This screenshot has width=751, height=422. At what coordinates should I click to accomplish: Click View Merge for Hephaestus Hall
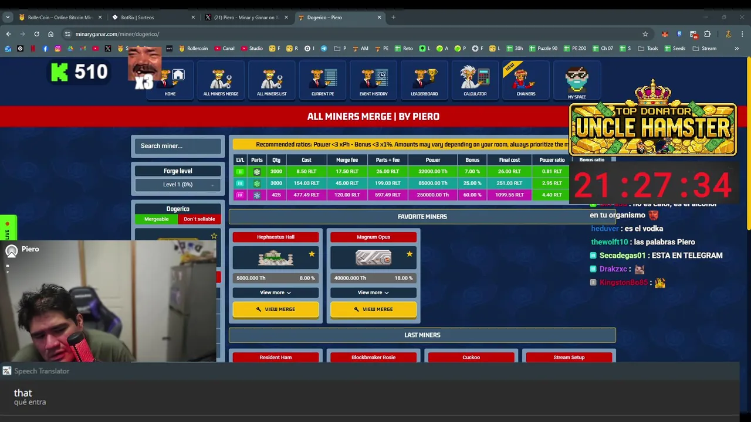pyautogui.click(x=276, y=309)
